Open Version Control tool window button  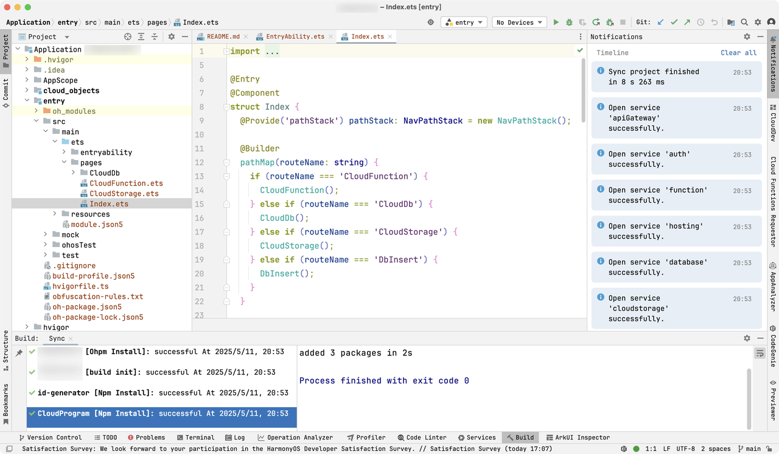point(51,437)
